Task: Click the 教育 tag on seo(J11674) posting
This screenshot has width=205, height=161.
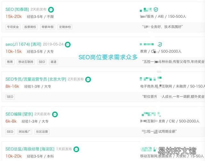Action: click(10, 62)
